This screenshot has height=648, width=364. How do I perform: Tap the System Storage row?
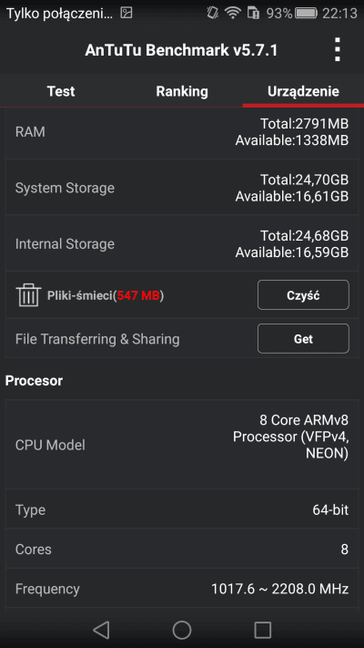click(182, 188)
